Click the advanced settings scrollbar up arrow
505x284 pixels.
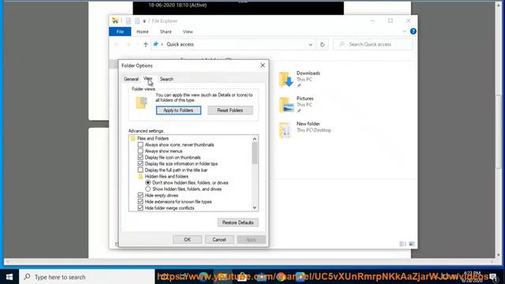254,139
